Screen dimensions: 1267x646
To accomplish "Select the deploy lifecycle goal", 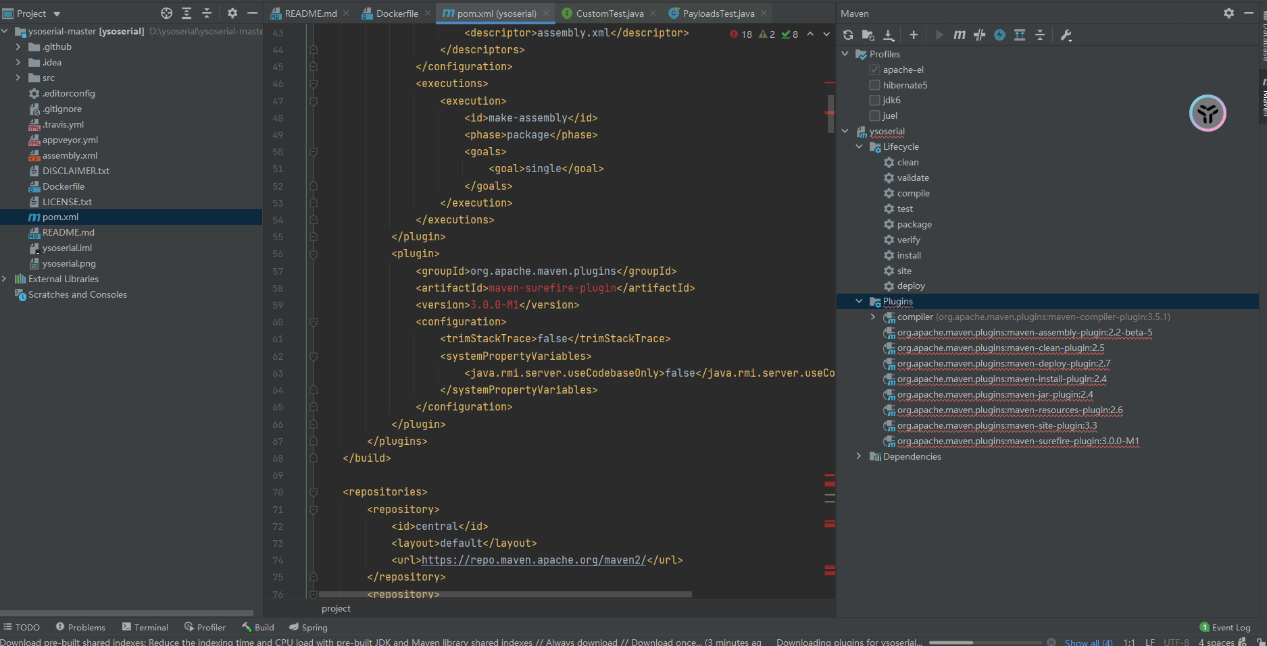I will pos(911,286).
